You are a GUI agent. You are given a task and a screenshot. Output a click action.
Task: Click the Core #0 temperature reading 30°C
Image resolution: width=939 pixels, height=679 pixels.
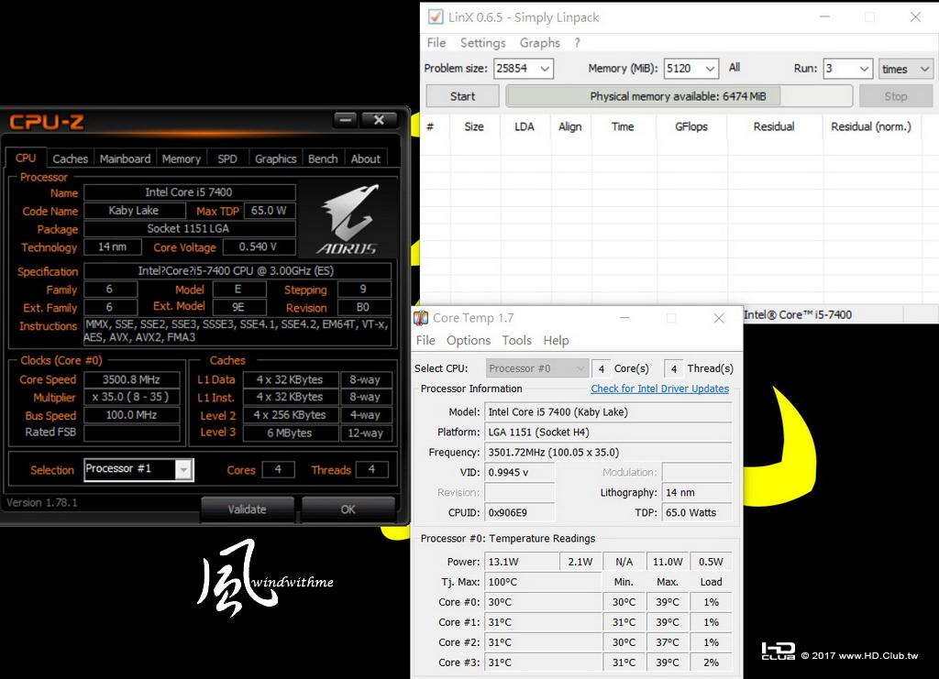click(x=543, y=602)
